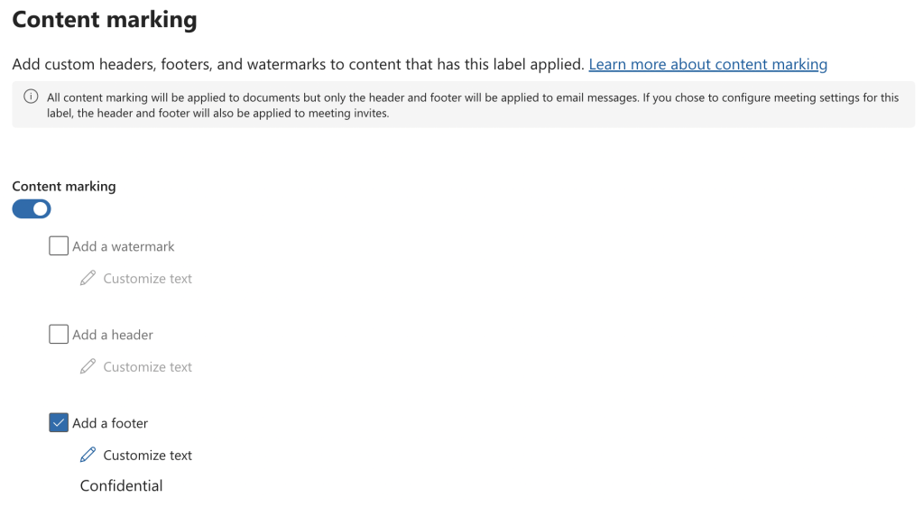
Task: Click the large Content marking page heading
Action: 105,20
